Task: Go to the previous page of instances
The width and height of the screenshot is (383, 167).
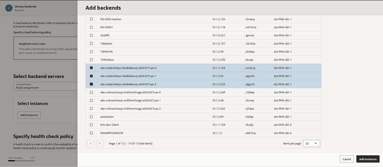Action: click(x=91, y=143)
